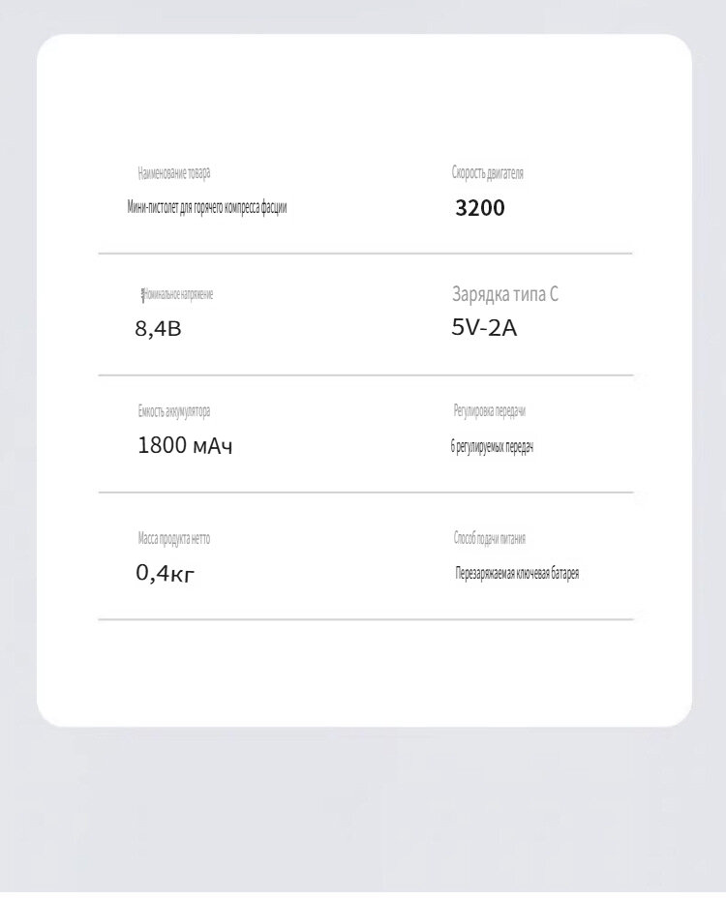Click the 'Зарядка типа C' heading

505,294
